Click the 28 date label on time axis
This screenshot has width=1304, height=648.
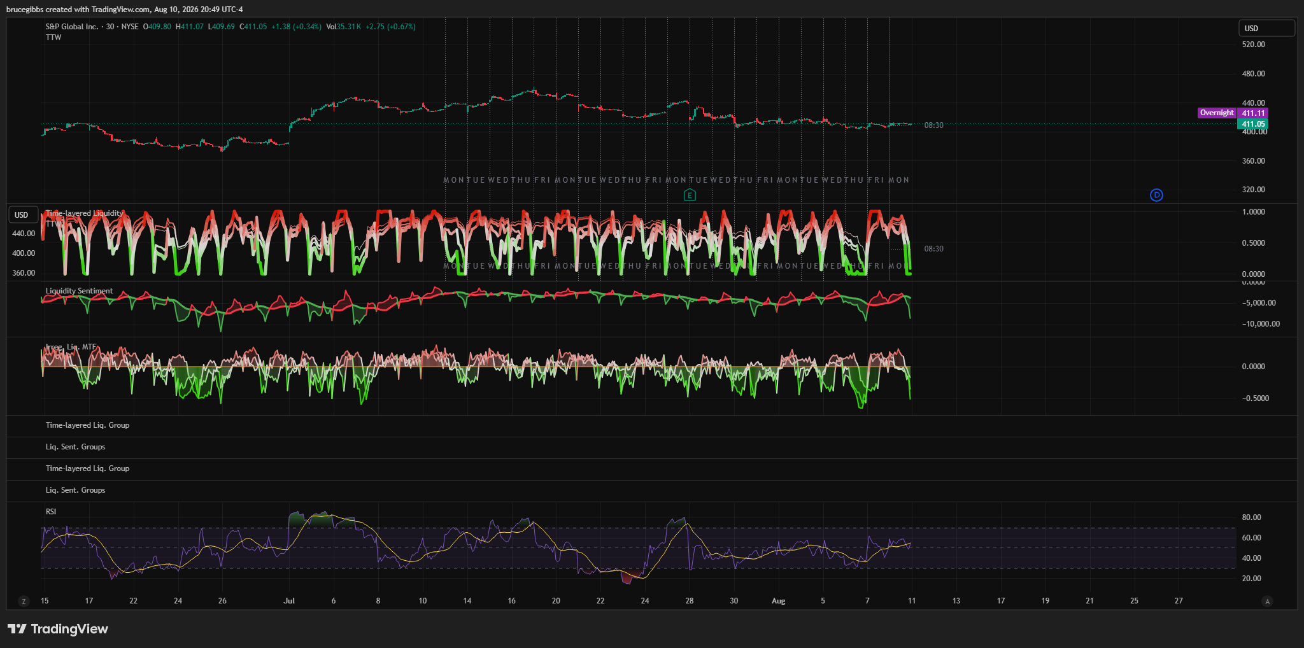point(690,601)
